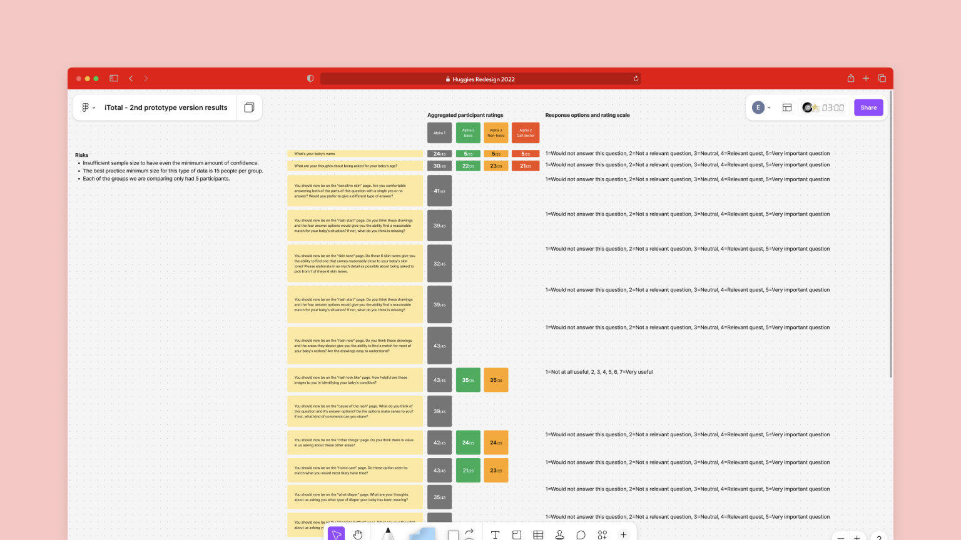Select the Move cursor tool
The image size is (961, 540).
(336, 534)
